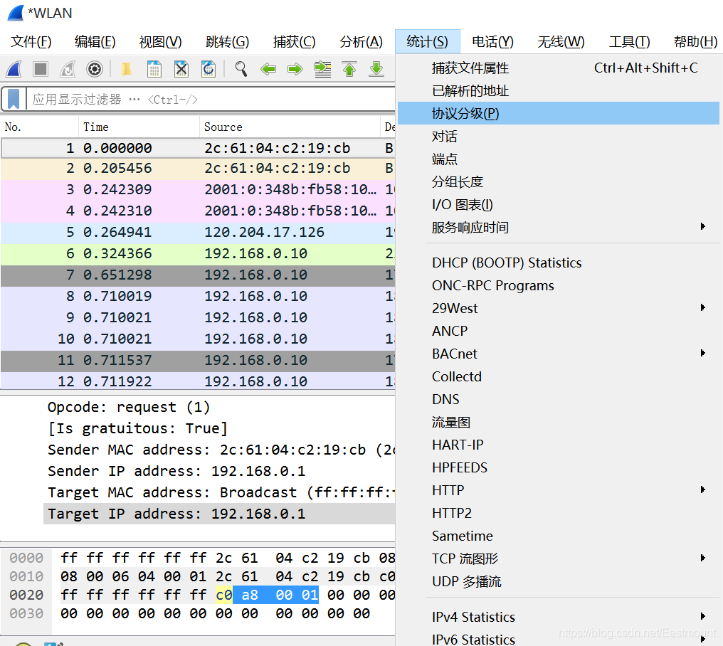Expand the 29West submenu
Viewport: 723px width, 646px height.
559,308
